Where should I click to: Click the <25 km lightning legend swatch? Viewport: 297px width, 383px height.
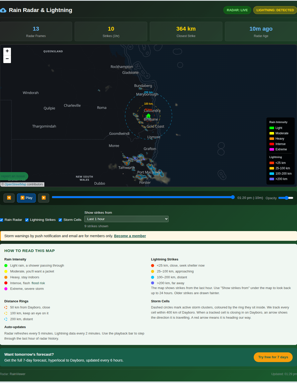pos(272,163)
